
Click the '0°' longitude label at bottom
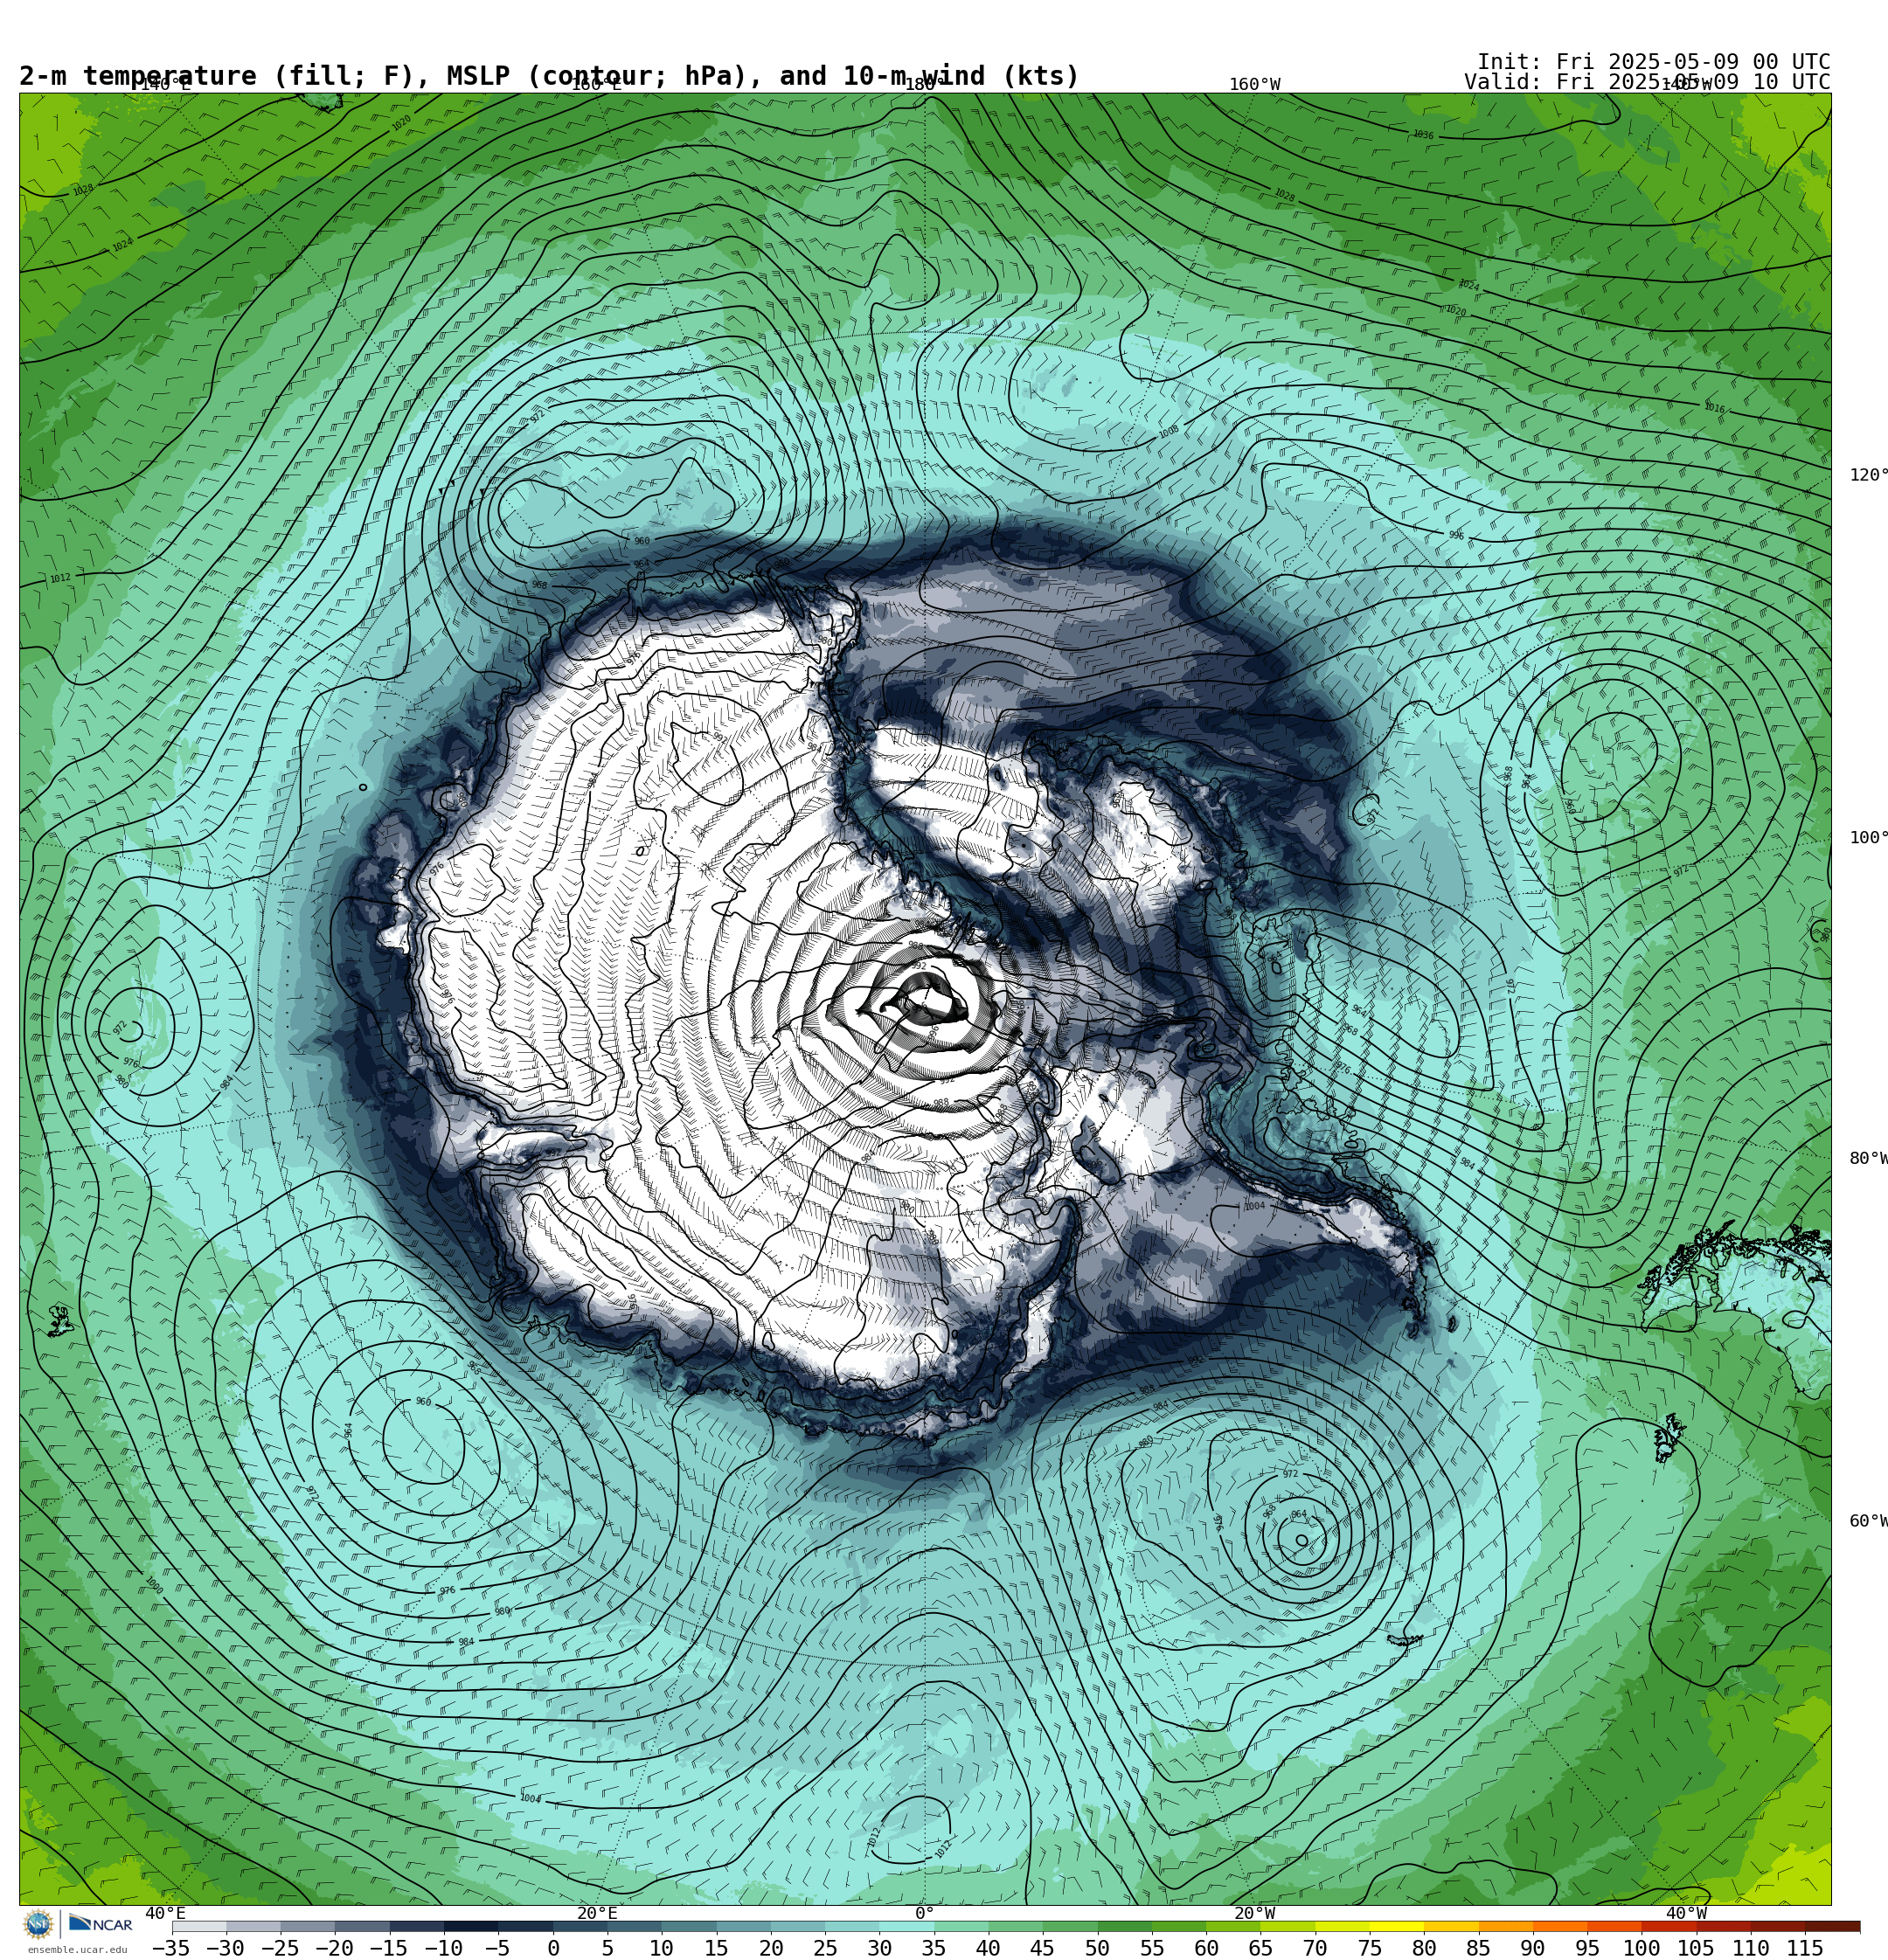[925, 1914]
